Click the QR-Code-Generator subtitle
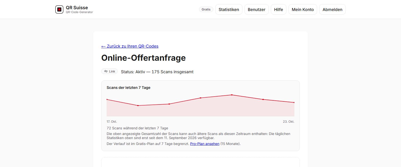 pos(79,12)
